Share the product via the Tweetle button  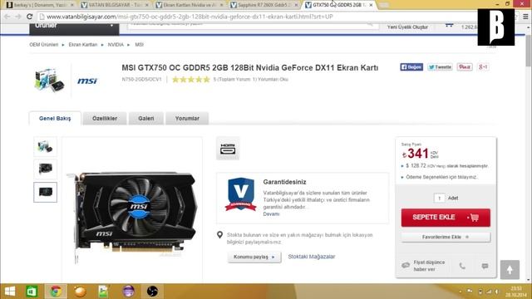pyautogui.click(x=440, y=67)
